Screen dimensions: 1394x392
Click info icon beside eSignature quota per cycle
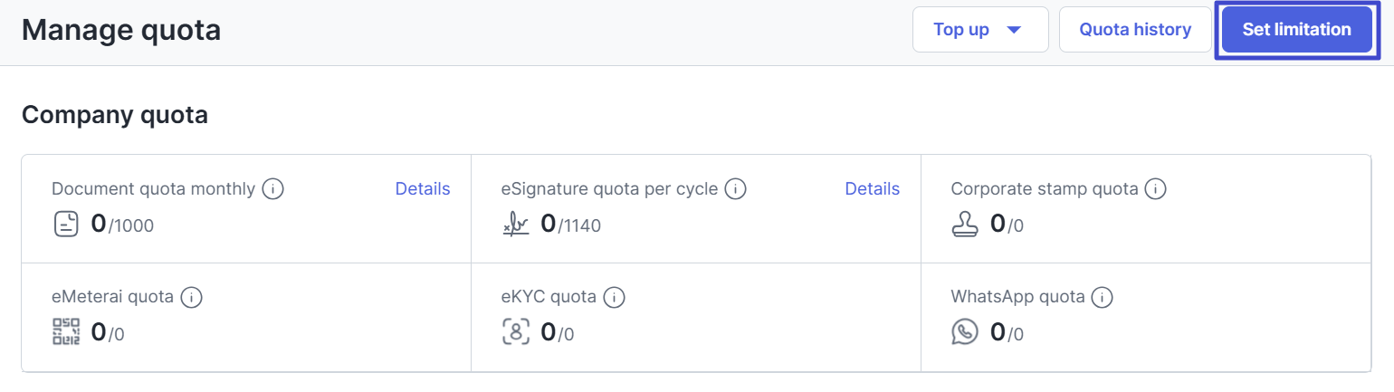click(736, 189)
